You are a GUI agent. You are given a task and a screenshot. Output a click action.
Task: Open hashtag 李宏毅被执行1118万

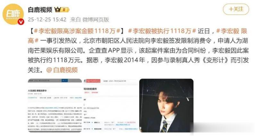click(162, 31)
